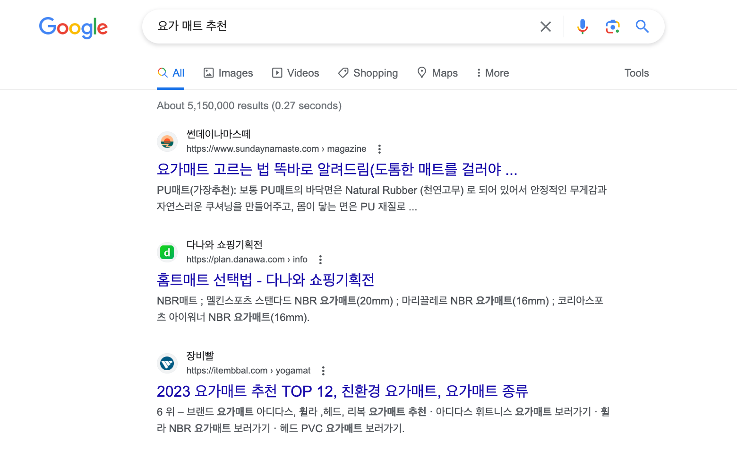Click the 장비빨 site favicon

(x=167, y=363)
